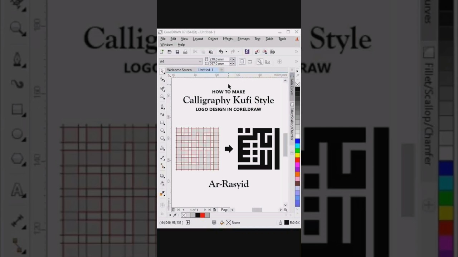Expand the Undo history dropdown arrow

[x=226, y=52]
